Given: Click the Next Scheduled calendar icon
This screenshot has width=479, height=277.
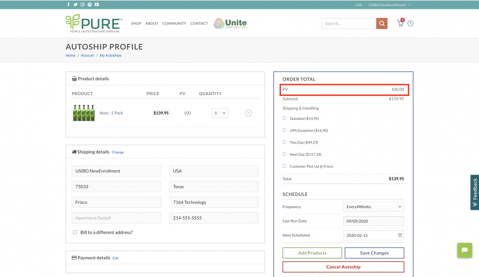Looking at the screenshot, I should pyautogui.click(x=400, y=235).
